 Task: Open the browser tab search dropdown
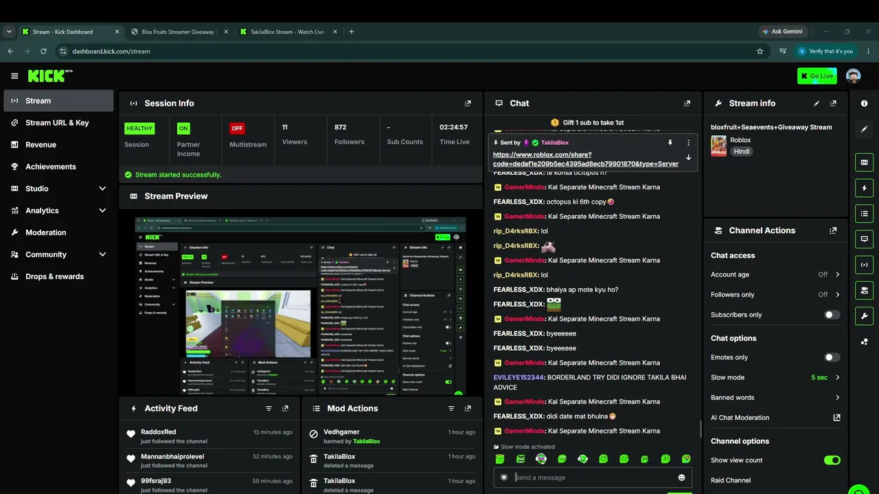[9, 32]
